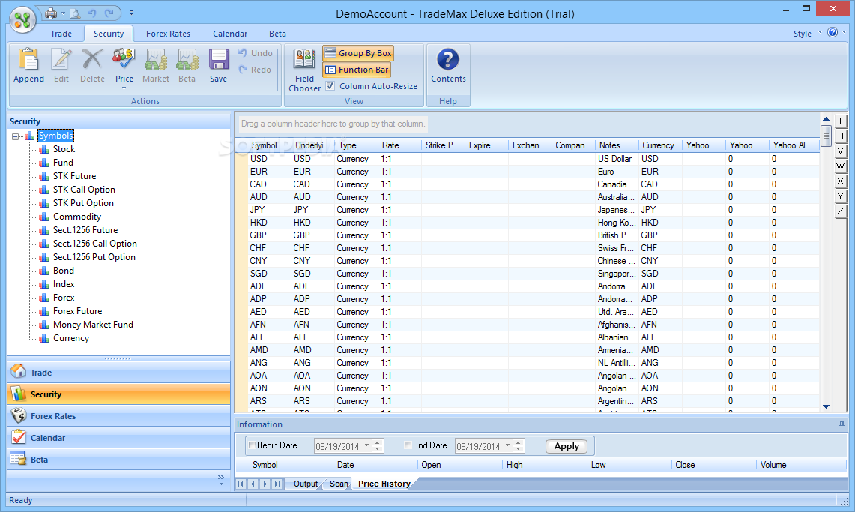The width and height of the screenshot is (855, 512).
Task: Enable the Begin Date checkbox
Action: 252,445
